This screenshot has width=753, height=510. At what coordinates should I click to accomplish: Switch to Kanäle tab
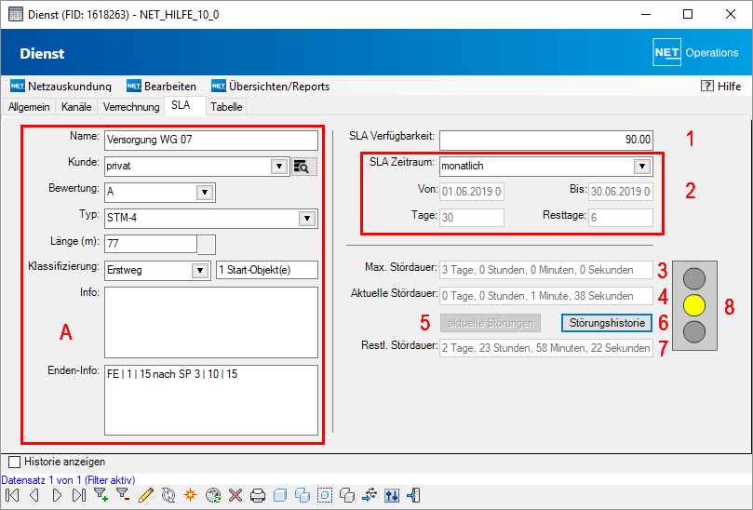(x=76, y=107)
